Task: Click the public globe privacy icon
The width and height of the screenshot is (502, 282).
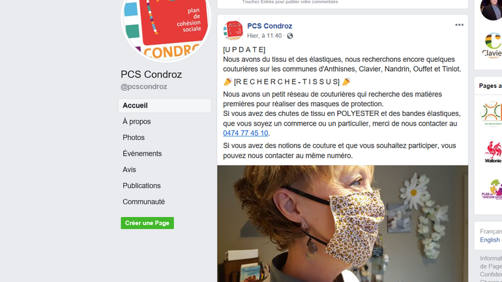Action: (x=289, y=36)
